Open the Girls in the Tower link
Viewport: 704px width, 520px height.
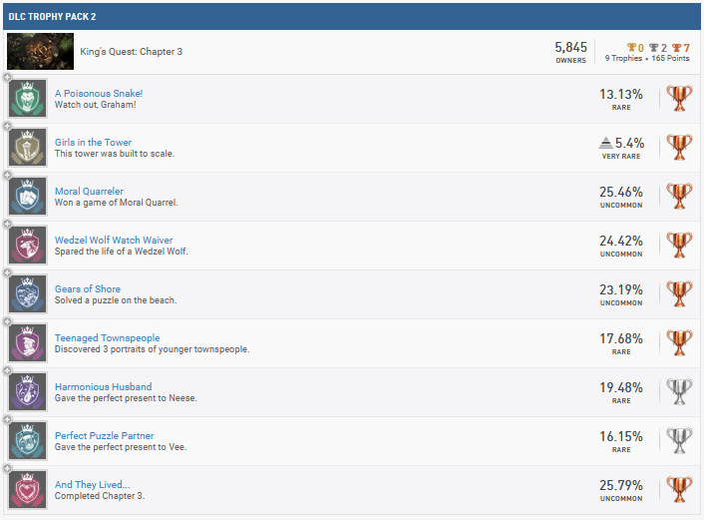[x=93, y=143]
